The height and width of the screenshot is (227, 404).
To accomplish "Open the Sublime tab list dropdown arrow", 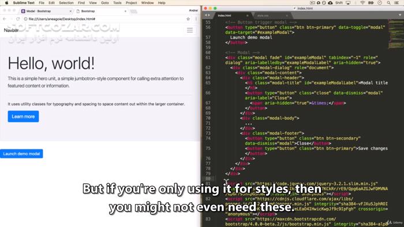I will pyautogui.click(x=400, y=15).
